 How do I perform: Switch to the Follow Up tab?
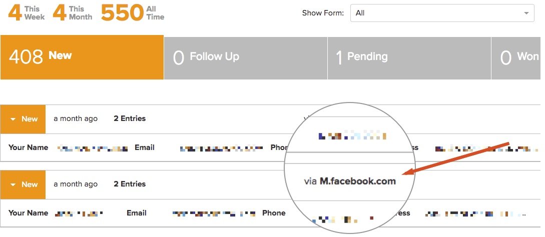click(246, 58)
